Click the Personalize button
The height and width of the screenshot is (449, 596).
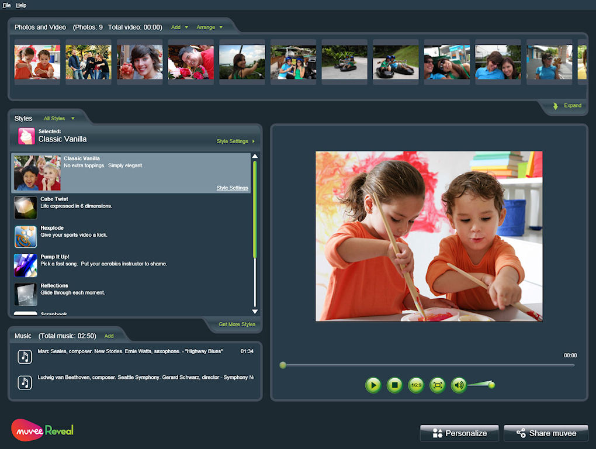(x=459, y=433)
